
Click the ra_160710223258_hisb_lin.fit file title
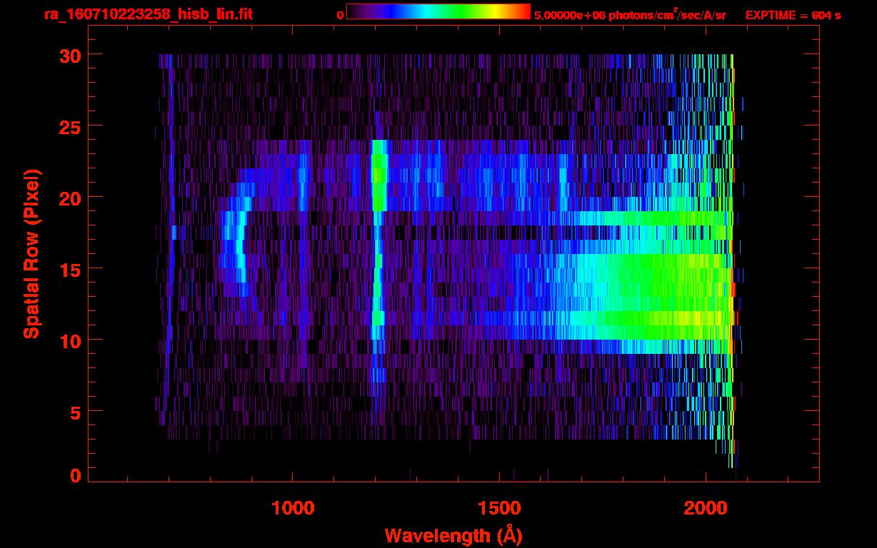point(148,14)
